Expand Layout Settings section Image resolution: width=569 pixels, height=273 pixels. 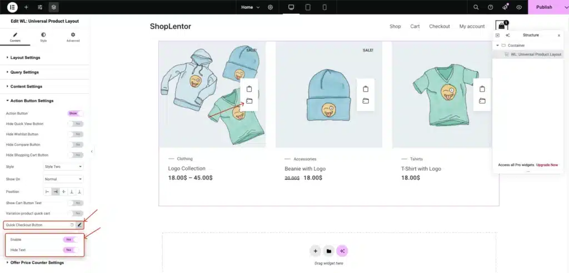(44, 58)
